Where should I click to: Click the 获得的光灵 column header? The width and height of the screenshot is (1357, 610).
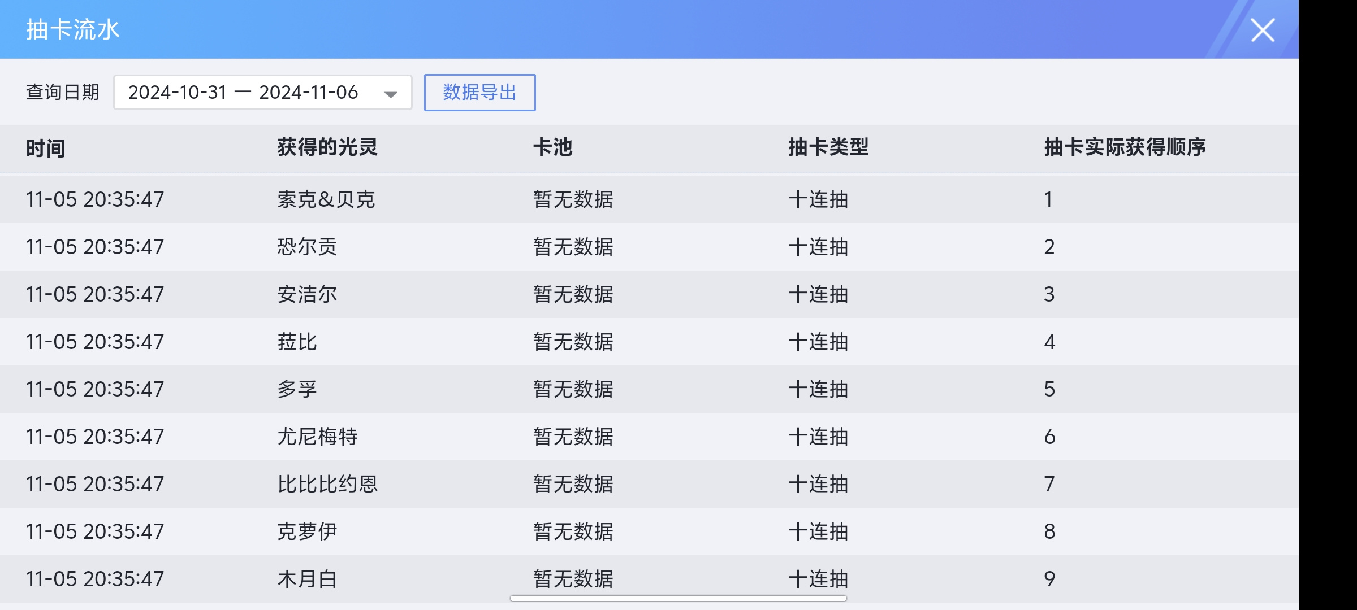[x=327, y=147]
